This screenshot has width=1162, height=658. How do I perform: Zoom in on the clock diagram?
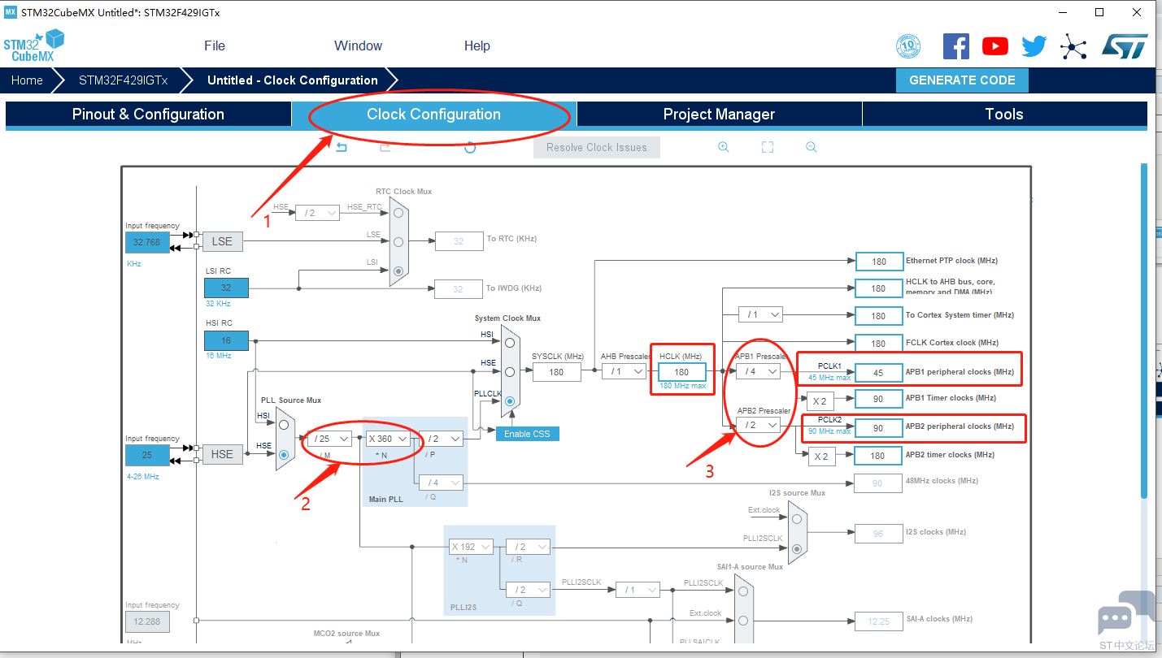723,147
